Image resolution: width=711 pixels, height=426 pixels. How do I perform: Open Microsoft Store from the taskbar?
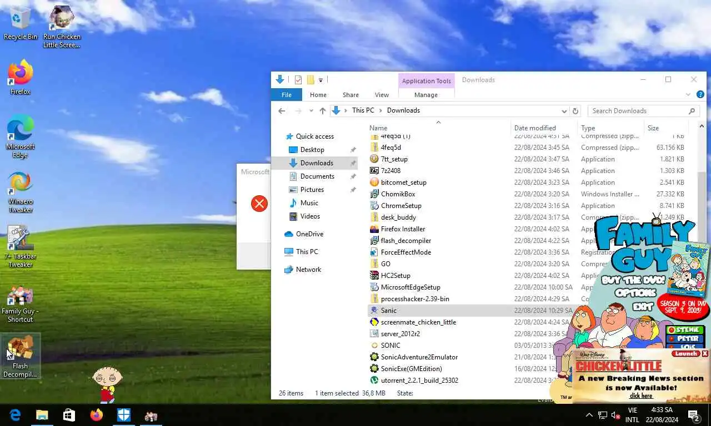click(x=69, y=415)
